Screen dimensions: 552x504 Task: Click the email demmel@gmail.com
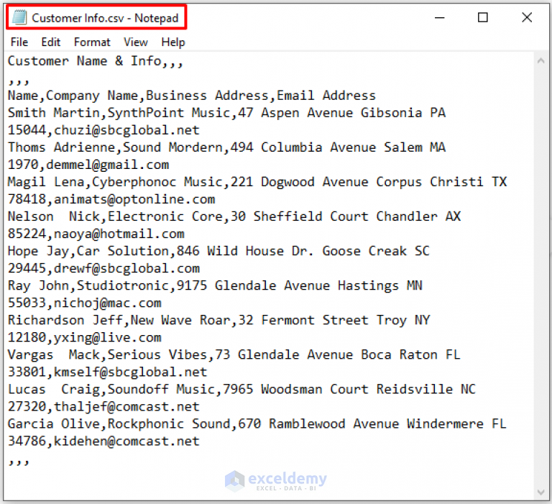[107, 165]
